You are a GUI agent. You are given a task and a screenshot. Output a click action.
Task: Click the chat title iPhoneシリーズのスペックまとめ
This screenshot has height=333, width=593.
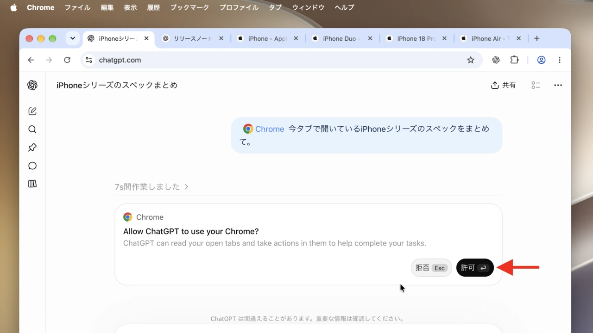coord(117,85)
